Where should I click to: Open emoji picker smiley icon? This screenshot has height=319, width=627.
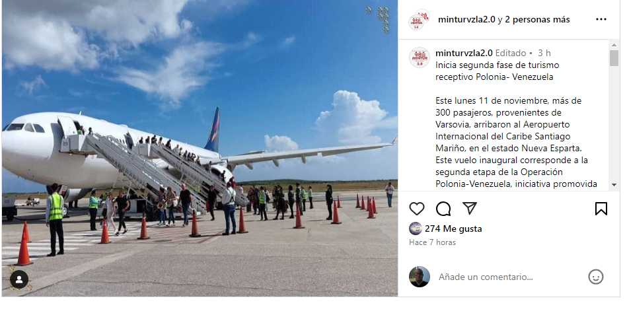click(595, 277)
